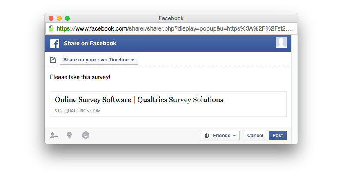Close the Facebook share window
347x173 pixels.
coord(51,18)
